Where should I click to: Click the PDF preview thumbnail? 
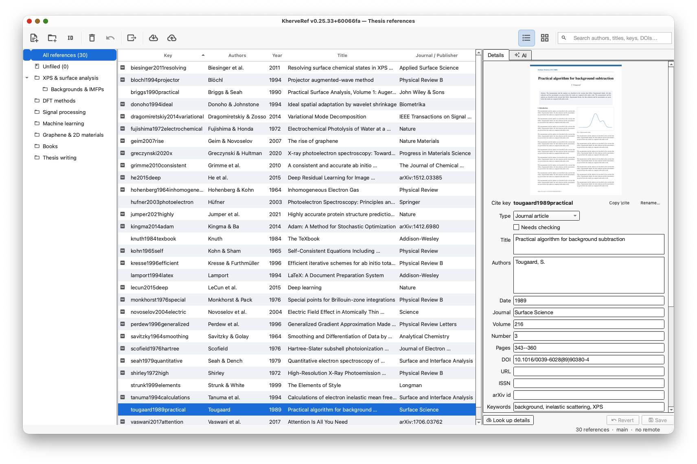click(576, 129)
